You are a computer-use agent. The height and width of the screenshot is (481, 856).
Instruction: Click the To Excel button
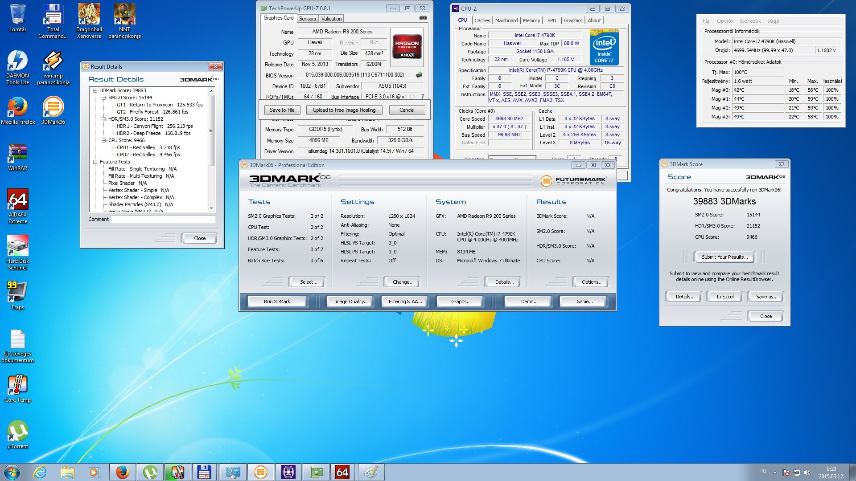point(724,297)
